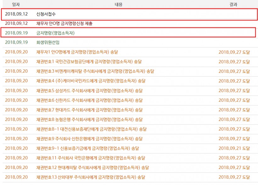The image size is (258, 185).
Task: Click the 일자 column header
Action: (16, 4)
